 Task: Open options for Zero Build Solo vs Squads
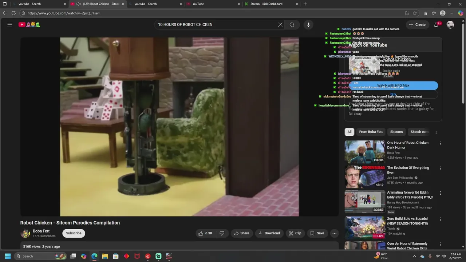pos(440,219)
